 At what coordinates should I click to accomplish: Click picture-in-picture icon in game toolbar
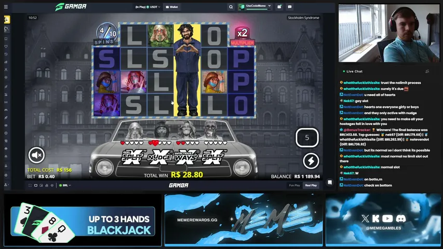click(41, 186)
